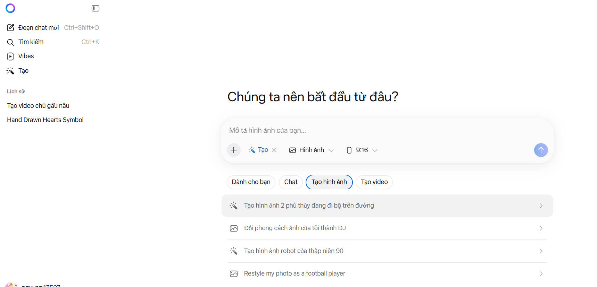The width and height of the screenshot is (597, 287).
Task: Choose suggestion Restyle my photo as football player
Action: 387,274
